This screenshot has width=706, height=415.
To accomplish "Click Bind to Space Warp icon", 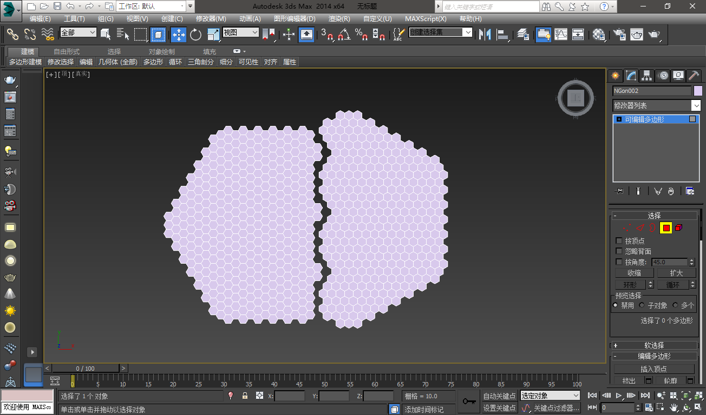I will [x=48, y=34].
